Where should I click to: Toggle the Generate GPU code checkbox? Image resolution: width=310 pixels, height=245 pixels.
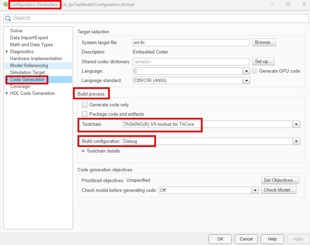pyautogui.click(x=254, y=71)
